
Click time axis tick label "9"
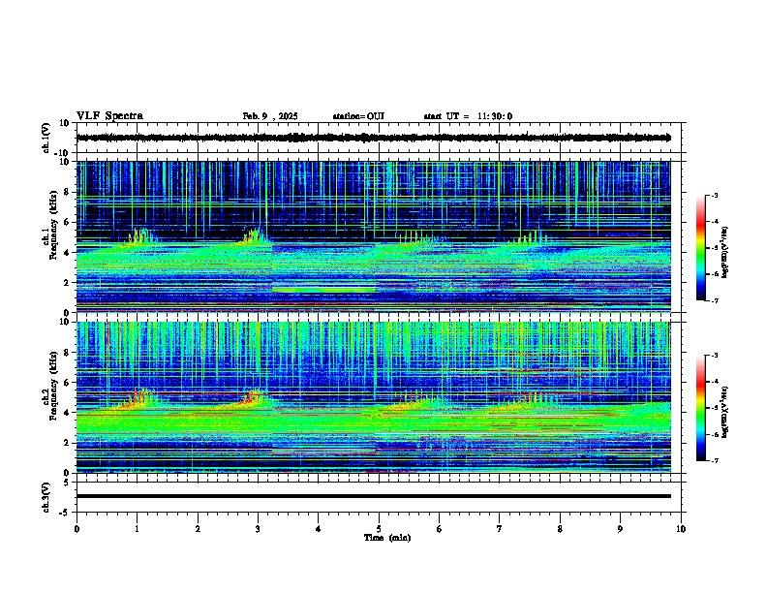621,529
